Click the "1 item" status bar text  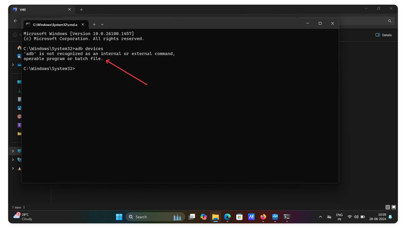17,207
